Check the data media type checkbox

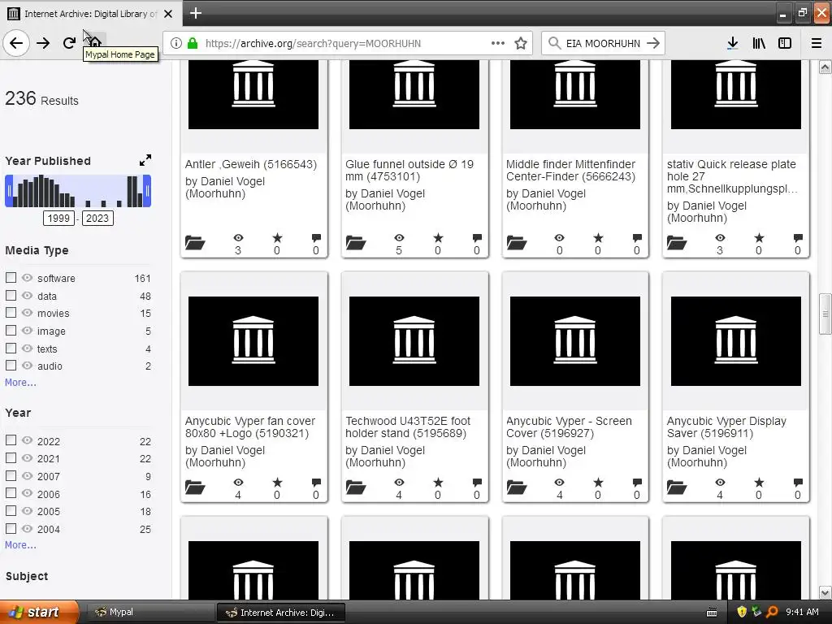(11, 295)
